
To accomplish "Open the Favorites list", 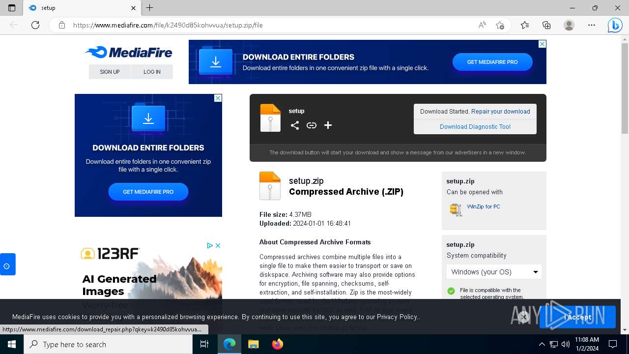I will (x=525, y=25).
